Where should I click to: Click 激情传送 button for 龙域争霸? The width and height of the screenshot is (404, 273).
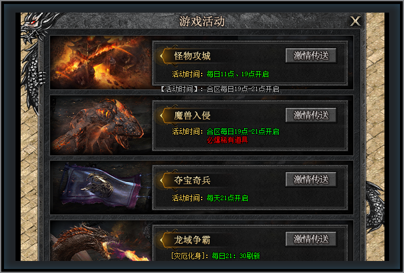click(x=311, y=239)
